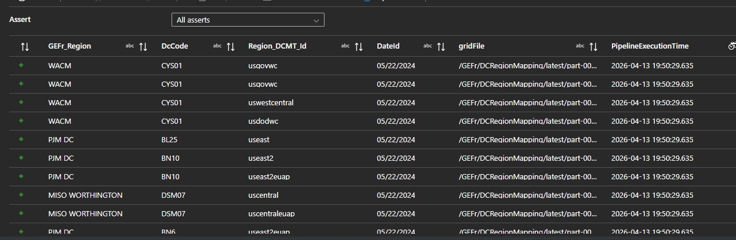Select the uscentraleuap cell
This screenshot has width=736, height=240.
(x=271, y=214)
